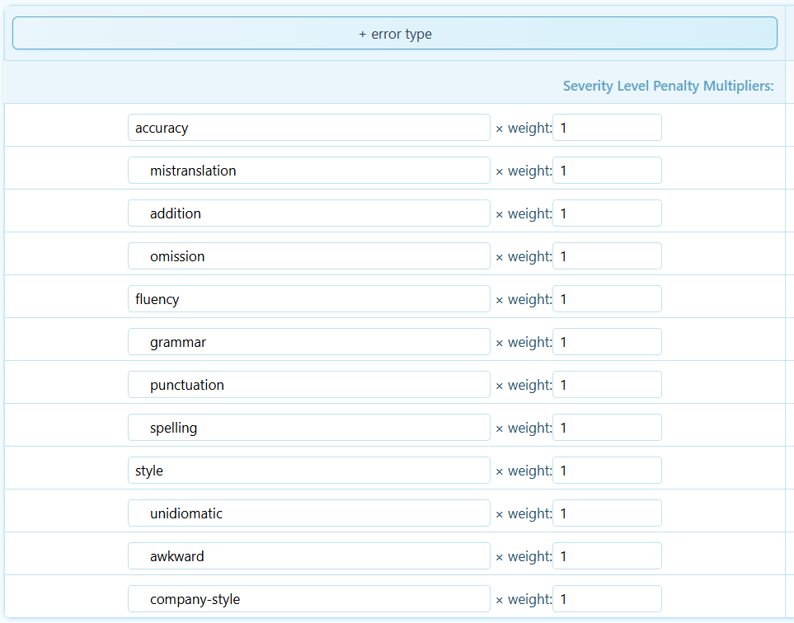Select the grammar weight value box
Viewport: 794px width, 623px height.
click(606, 342)
